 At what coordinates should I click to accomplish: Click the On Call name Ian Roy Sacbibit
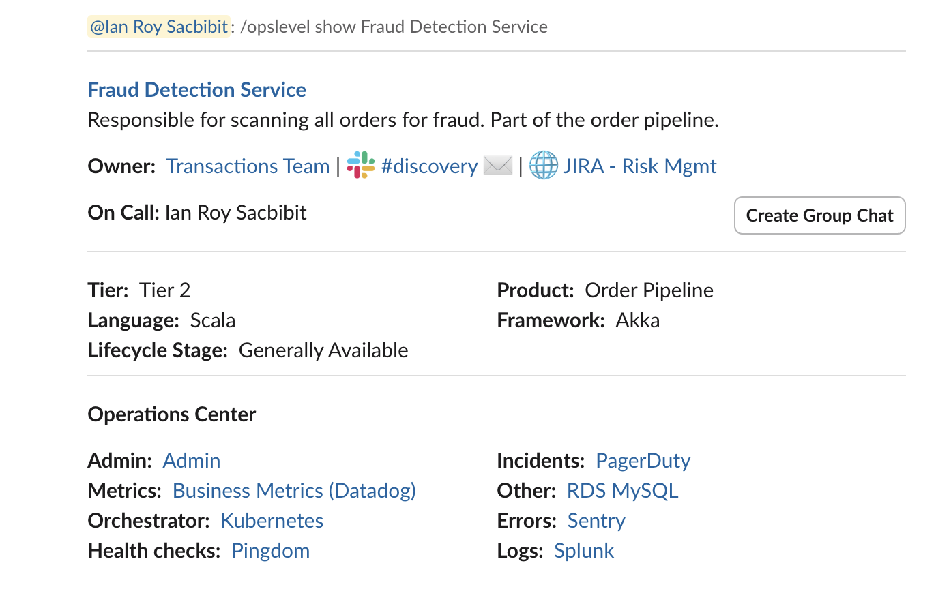point(236,213)
